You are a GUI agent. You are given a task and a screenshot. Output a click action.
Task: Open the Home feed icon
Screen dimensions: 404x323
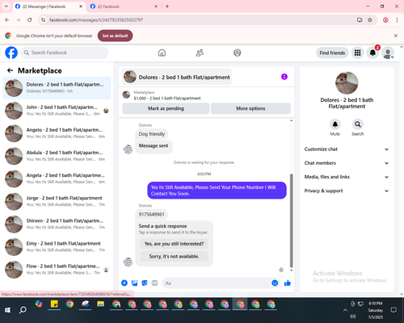tap(162, 52)
